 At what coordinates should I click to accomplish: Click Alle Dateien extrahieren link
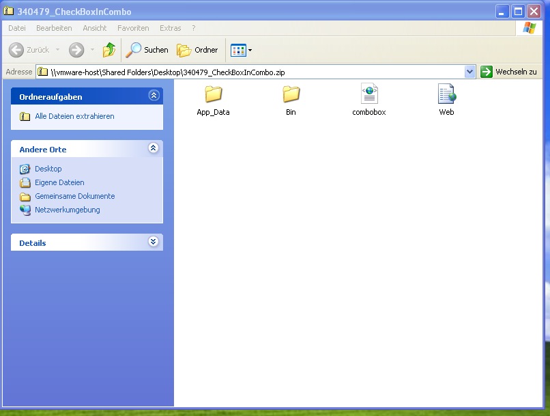pos(74,116)
